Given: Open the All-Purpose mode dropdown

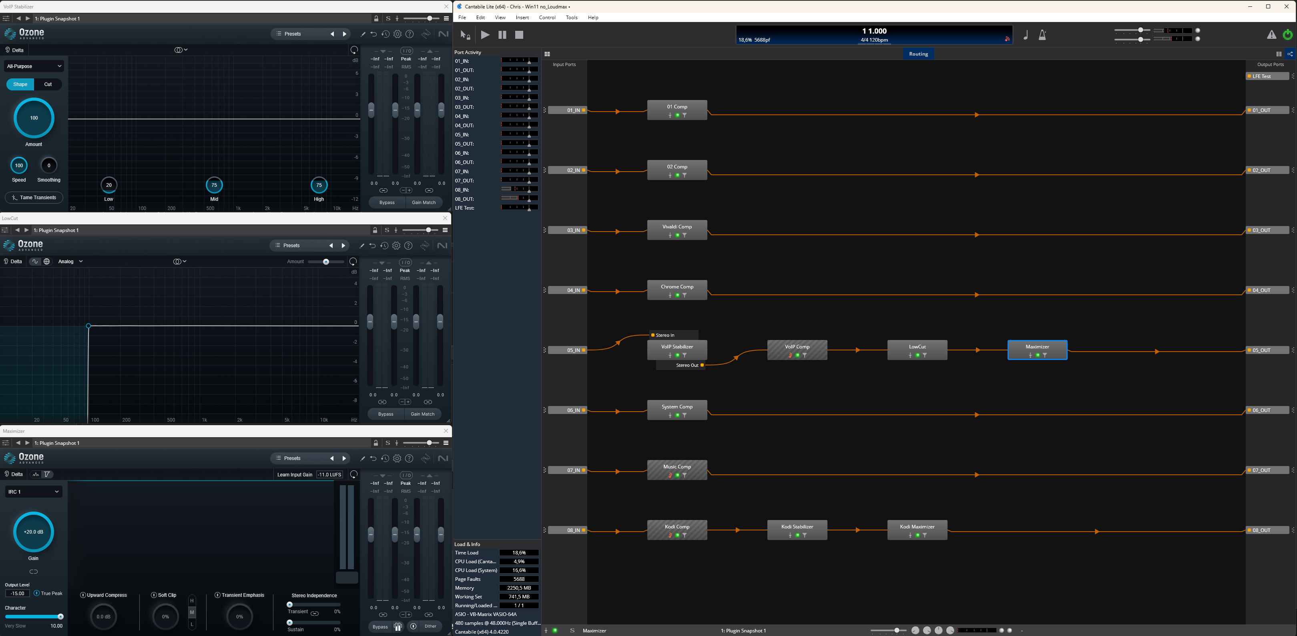Looking at the screenshot, I should coord(34,66).
